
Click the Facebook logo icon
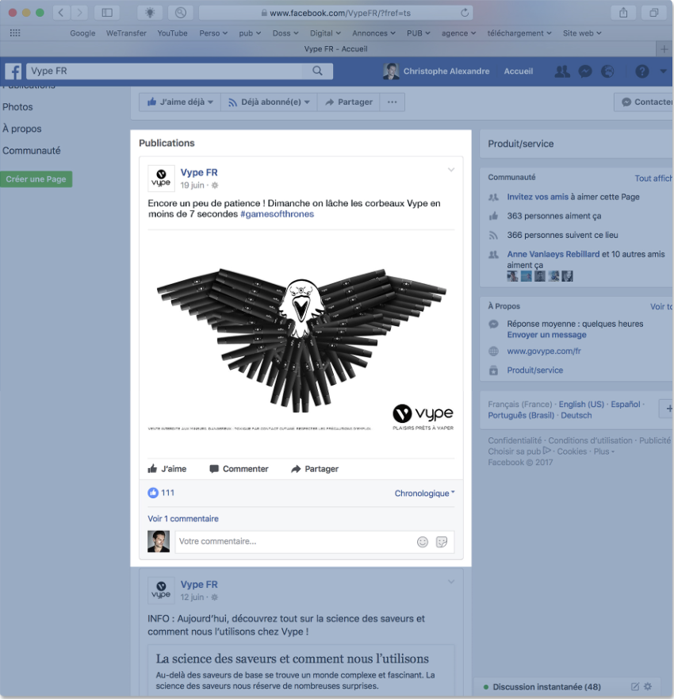point(13,71)
